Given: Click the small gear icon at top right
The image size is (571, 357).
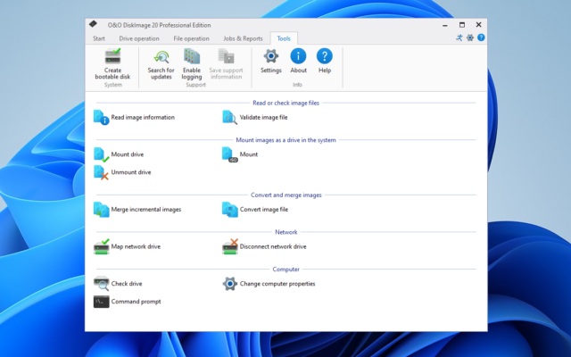Looking at the screenshot, I should 470,37.
